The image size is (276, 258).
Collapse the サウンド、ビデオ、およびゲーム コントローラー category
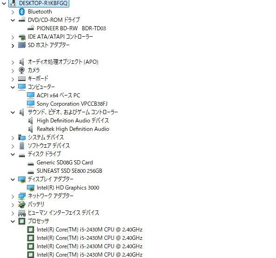(13, 112)
